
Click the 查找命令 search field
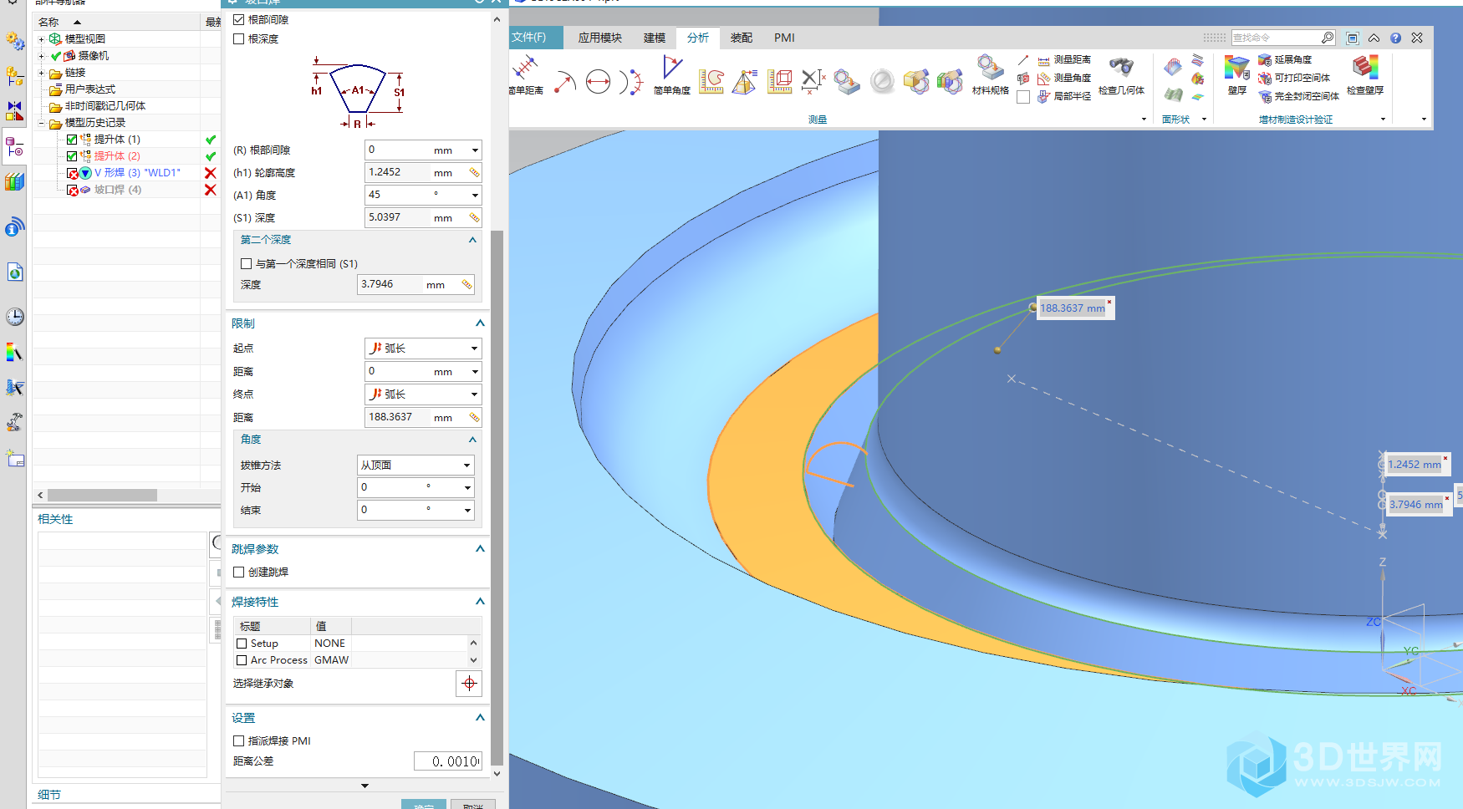point(1276,38)
